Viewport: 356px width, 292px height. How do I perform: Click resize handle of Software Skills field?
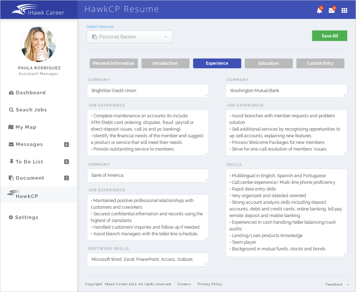coord(206,264)
